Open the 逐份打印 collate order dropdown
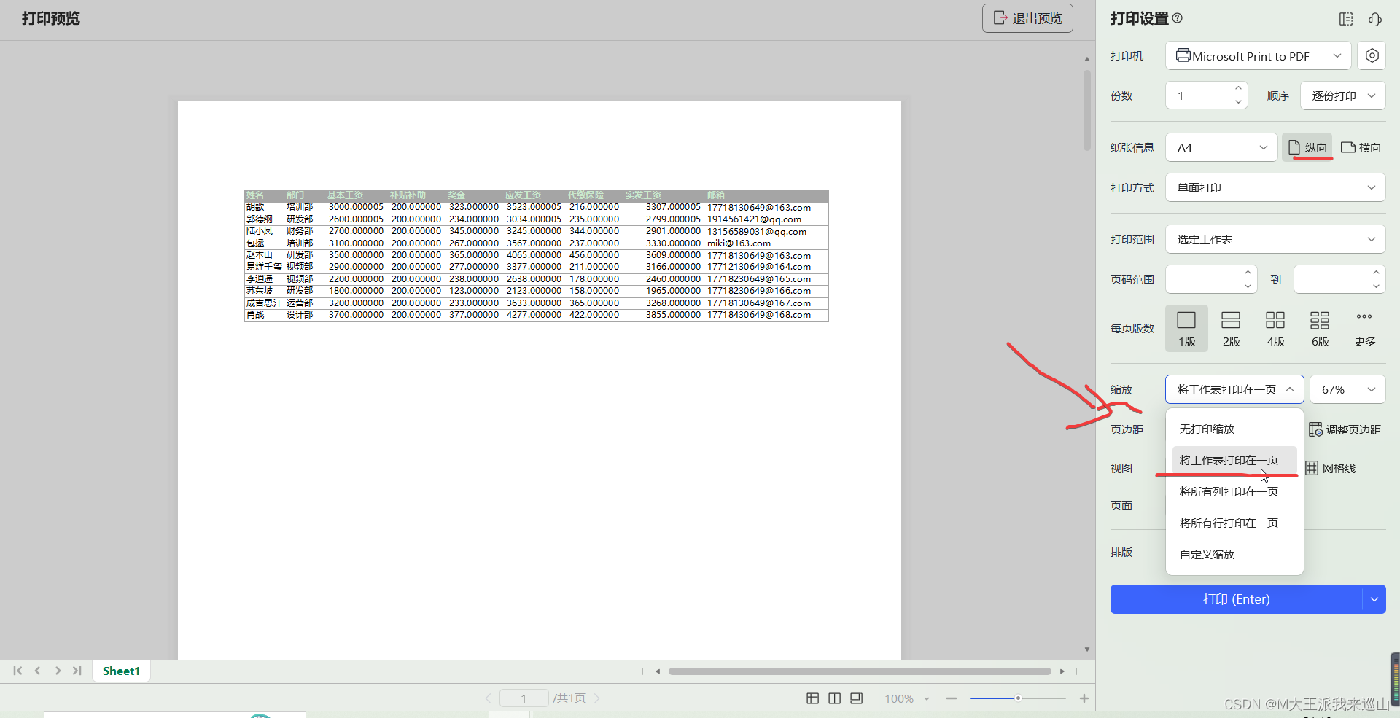1400x718 pixels. (x=1342, y=95)
